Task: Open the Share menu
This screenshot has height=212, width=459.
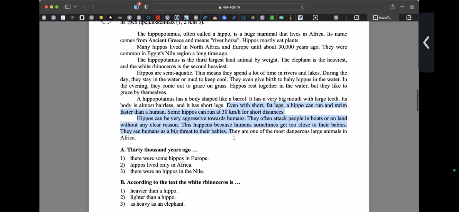Action: pyautogui.click(x=392, y=7)
